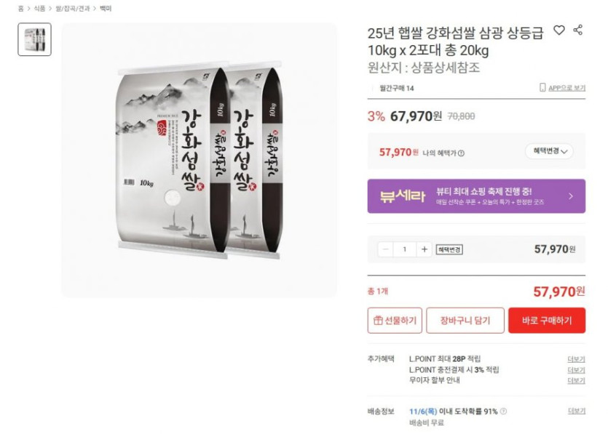Open 더보기 for L.POINT 최대 28P 적립
Screen dimensions: 608x434
coord(576,359)
